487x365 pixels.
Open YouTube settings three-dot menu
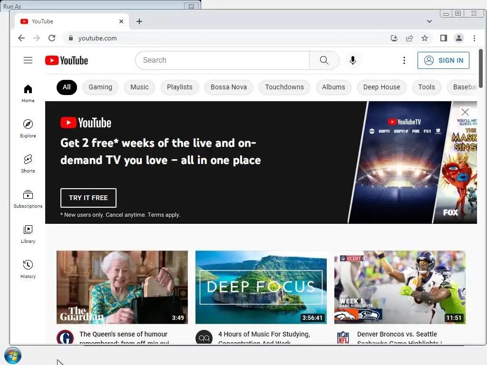point(404,60)
